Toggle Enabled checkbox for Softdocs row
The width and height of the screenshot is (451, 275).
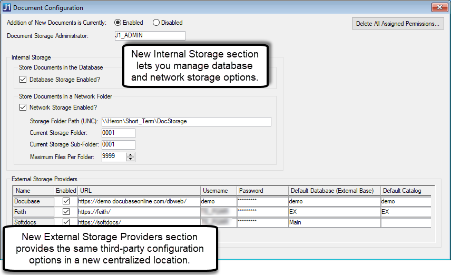click(x=66, y=222)
